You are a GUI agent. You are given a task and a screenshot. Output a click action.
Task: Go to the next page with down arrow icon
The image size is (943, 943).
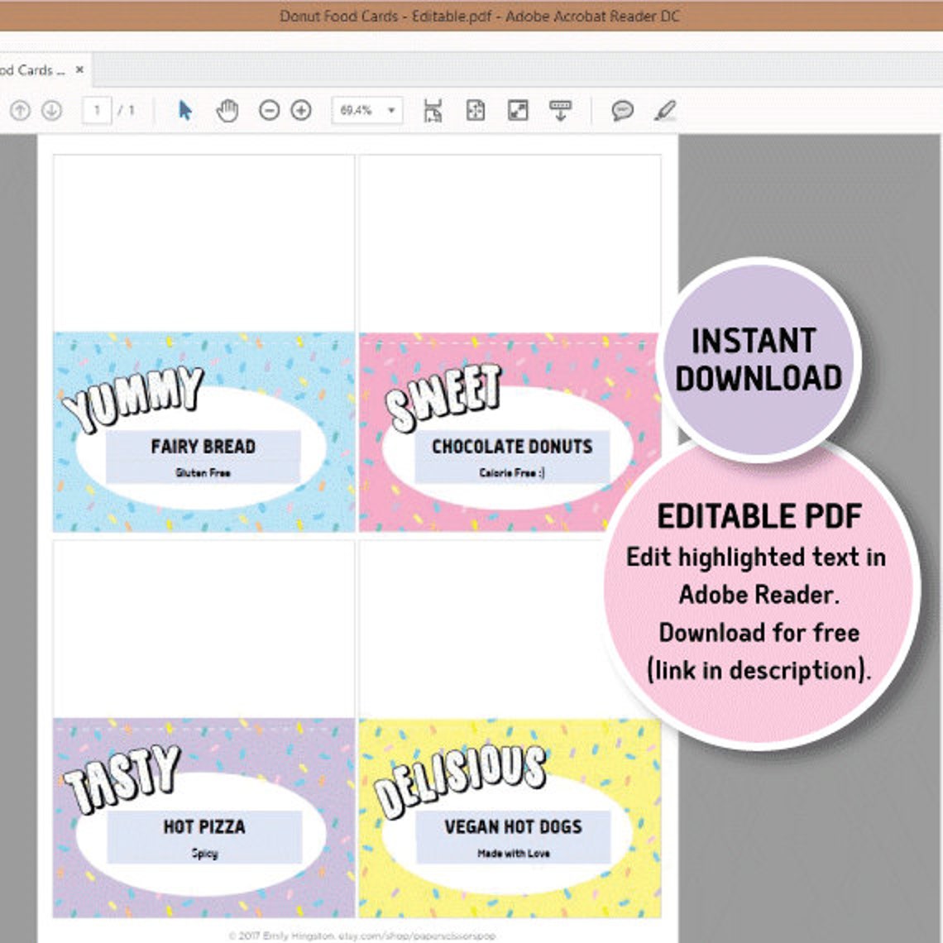[51, 108]
